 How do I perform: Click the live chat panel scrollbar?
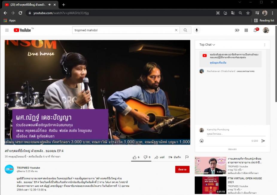[268, 87]
